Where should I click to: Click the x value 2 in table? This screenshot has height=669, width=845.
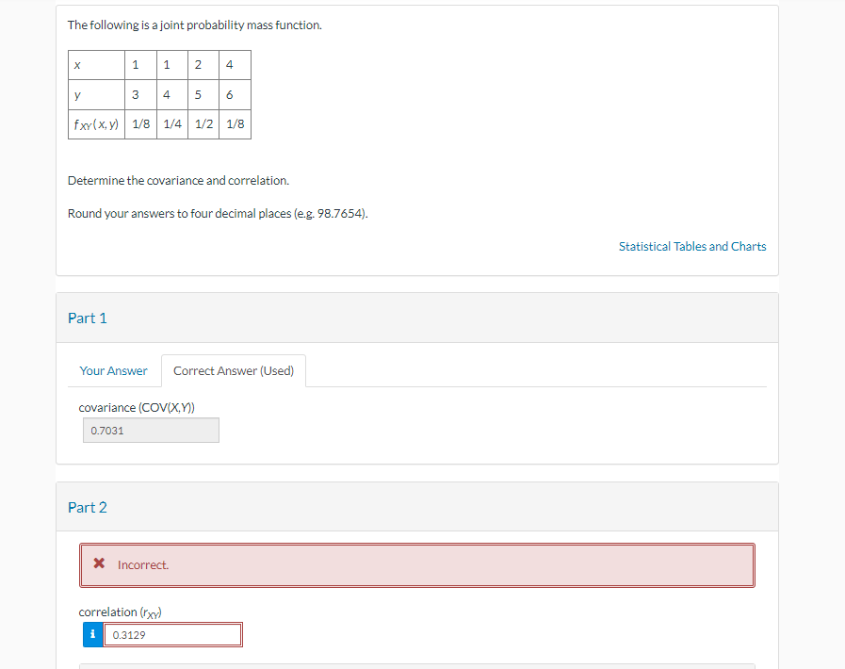click(x=203, y=65)
